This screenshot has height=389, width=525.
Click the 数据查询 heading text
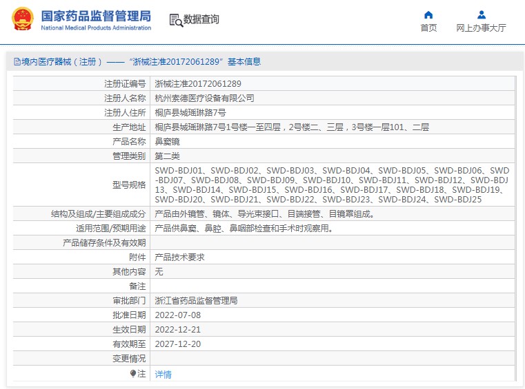coord(201,19)
